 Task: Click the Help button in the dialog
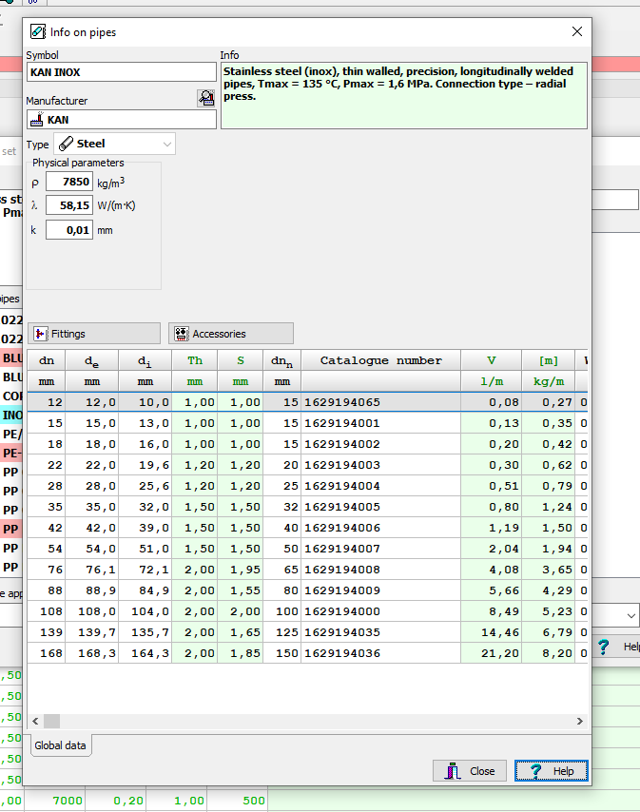(552, 771)
